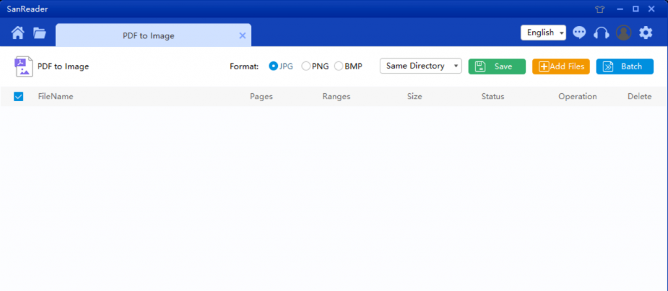Viewport: 668px width, 291px height.
Task: Open the Same Directory dropdown
Action: coord(420,66)
